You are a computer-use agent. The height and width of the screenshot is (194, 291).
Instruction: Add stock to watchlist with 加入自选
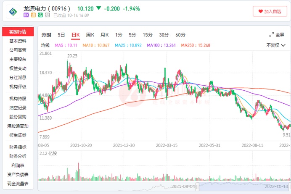click(270, 11)
